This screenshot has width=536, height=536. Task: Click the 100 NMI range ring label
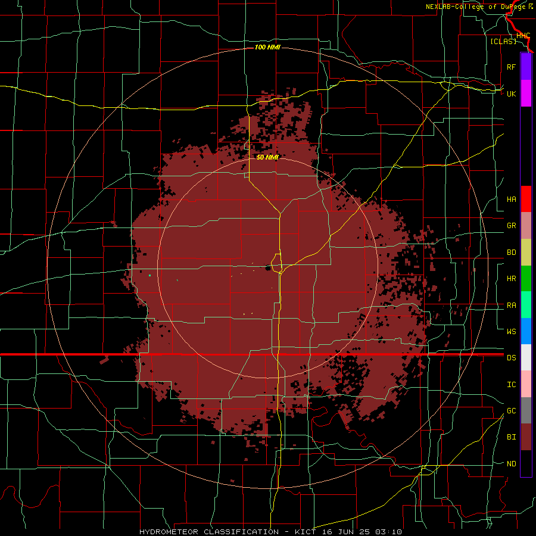[267, 47]
